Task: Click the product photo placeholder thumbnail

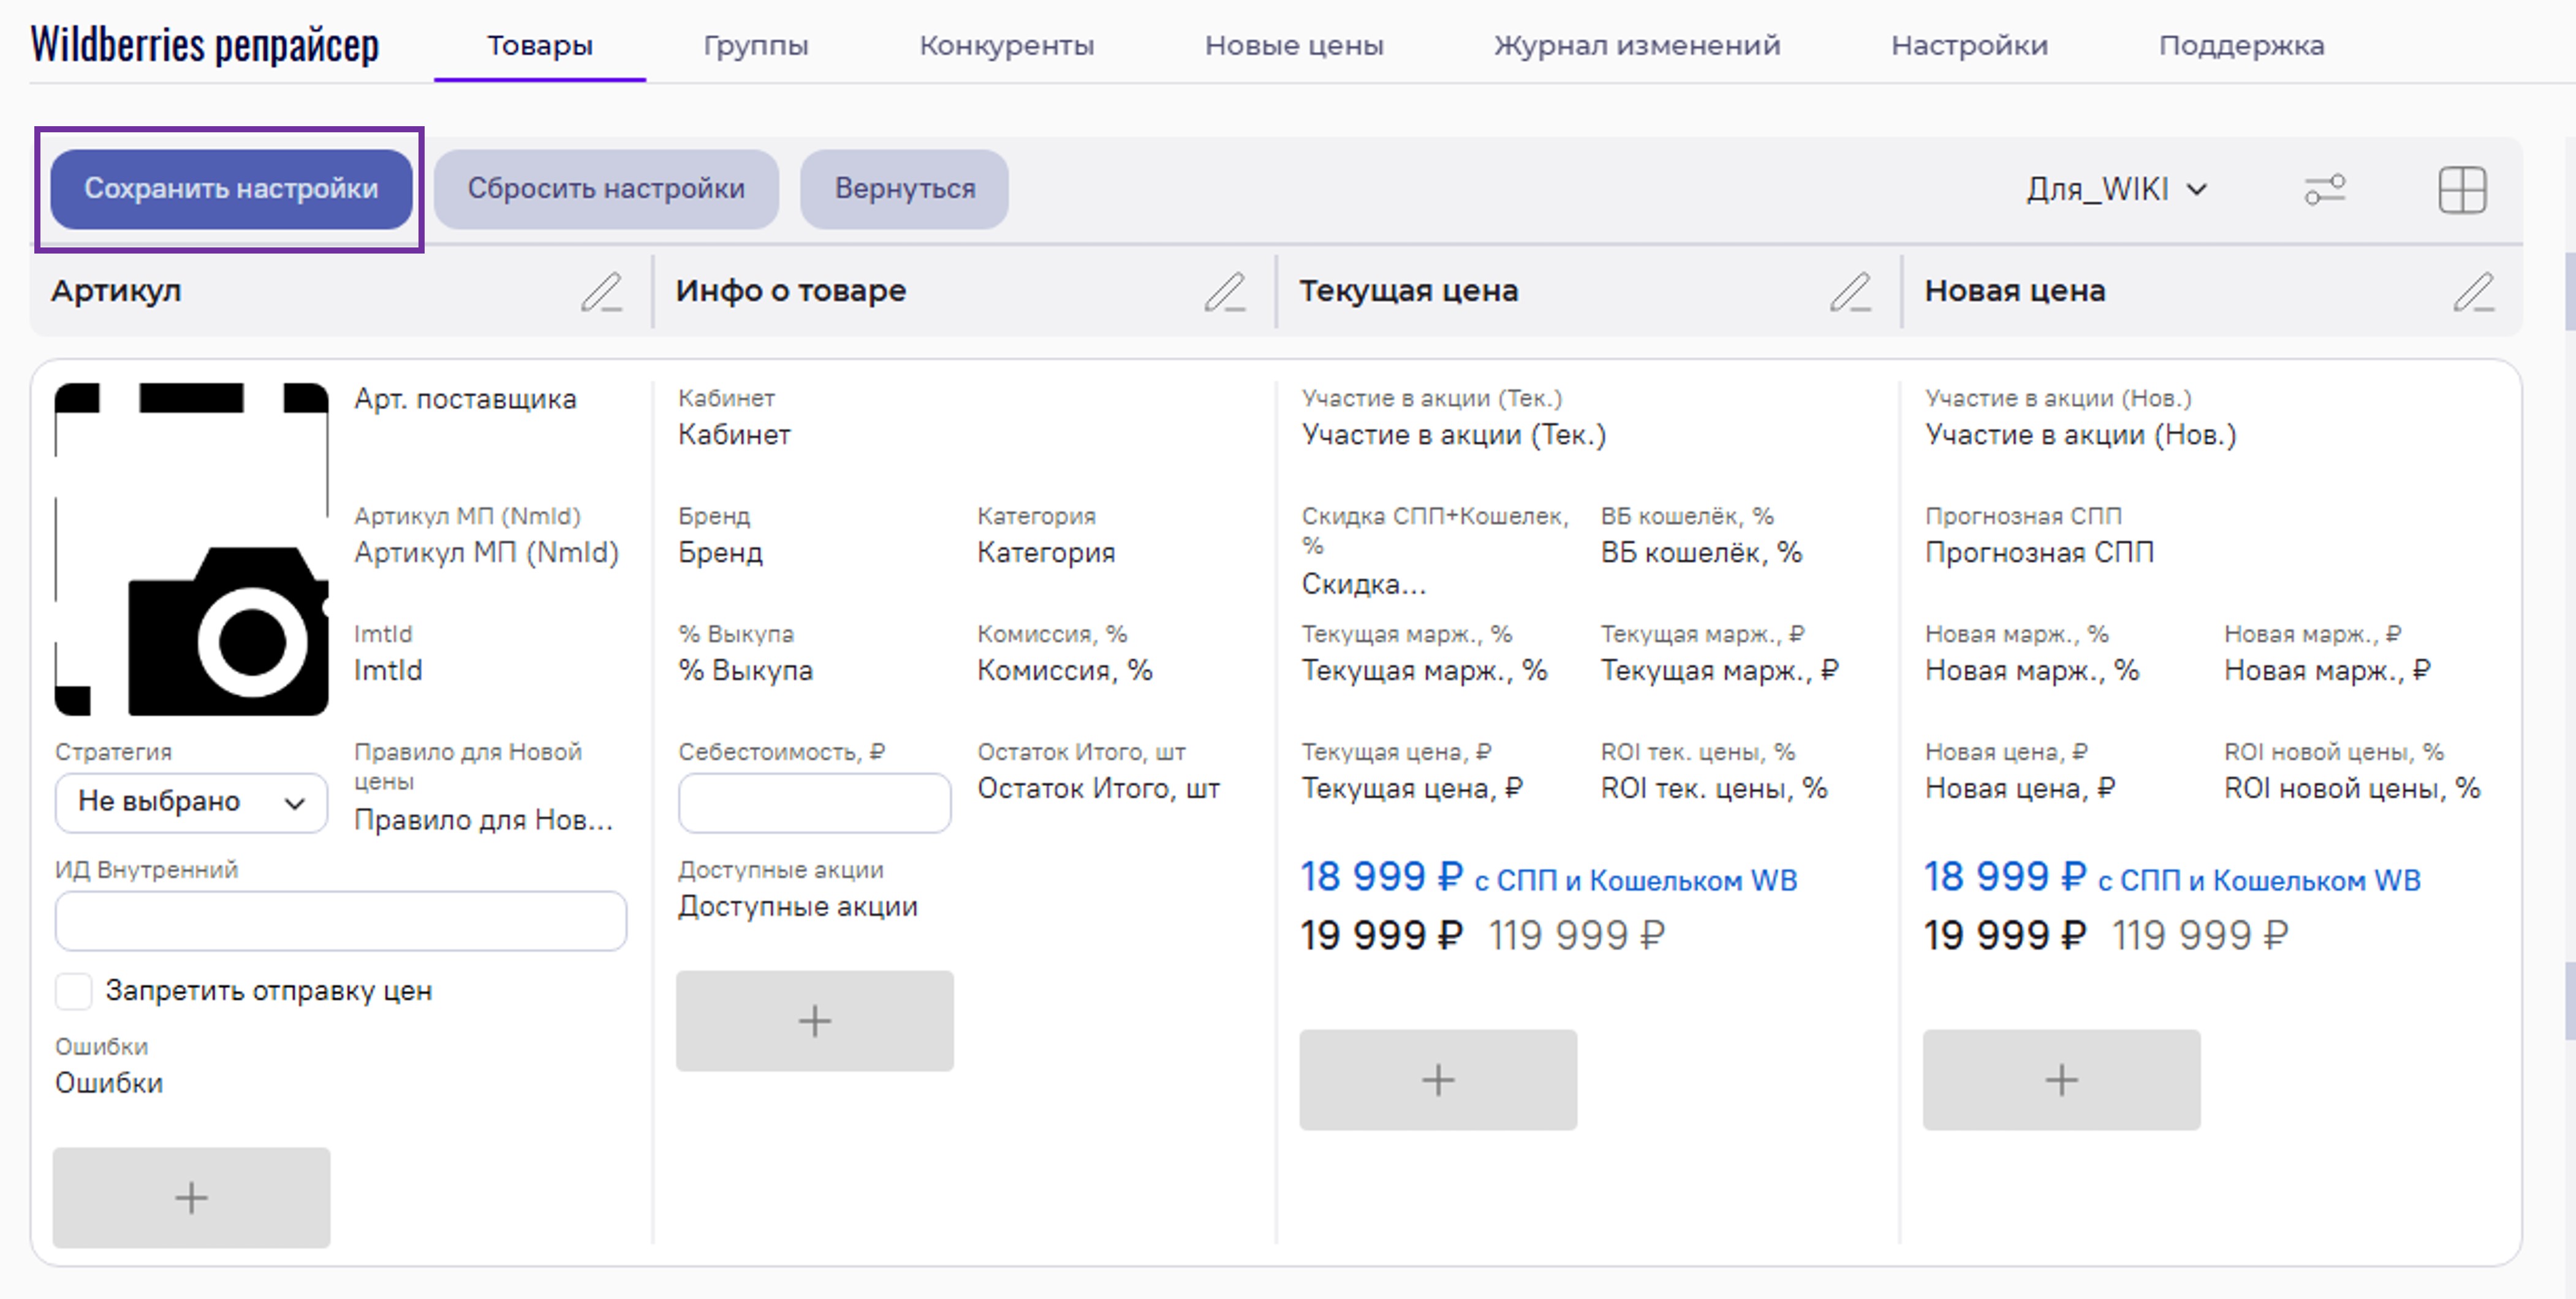Action: [x=191, y=549]
